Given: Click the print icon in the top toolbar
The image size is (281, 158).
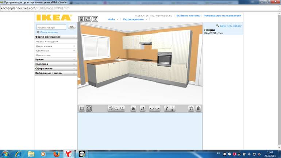Looking at the screenshot, I should coord(88,19).
